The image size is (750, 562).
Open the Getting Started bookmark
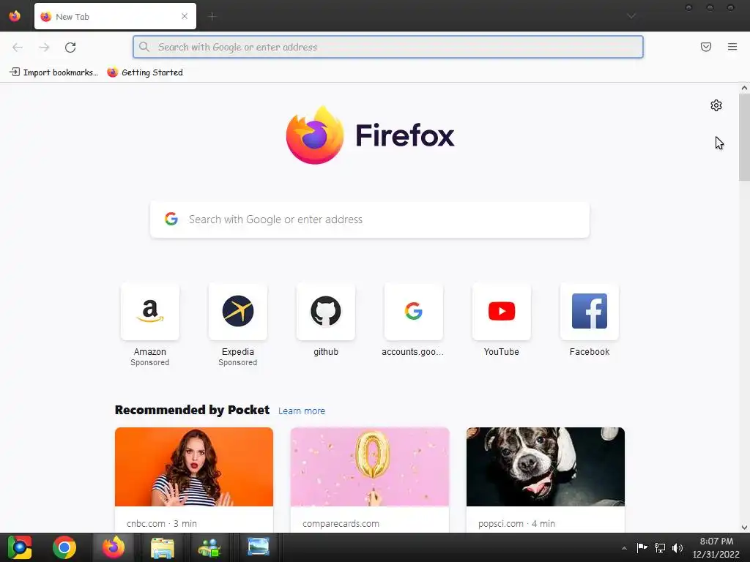[145, 72]
